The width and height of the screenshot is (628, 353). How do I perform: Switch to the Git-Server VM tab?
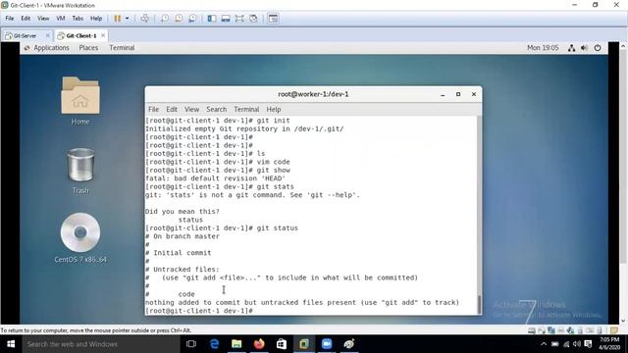(x=25, y=35)
